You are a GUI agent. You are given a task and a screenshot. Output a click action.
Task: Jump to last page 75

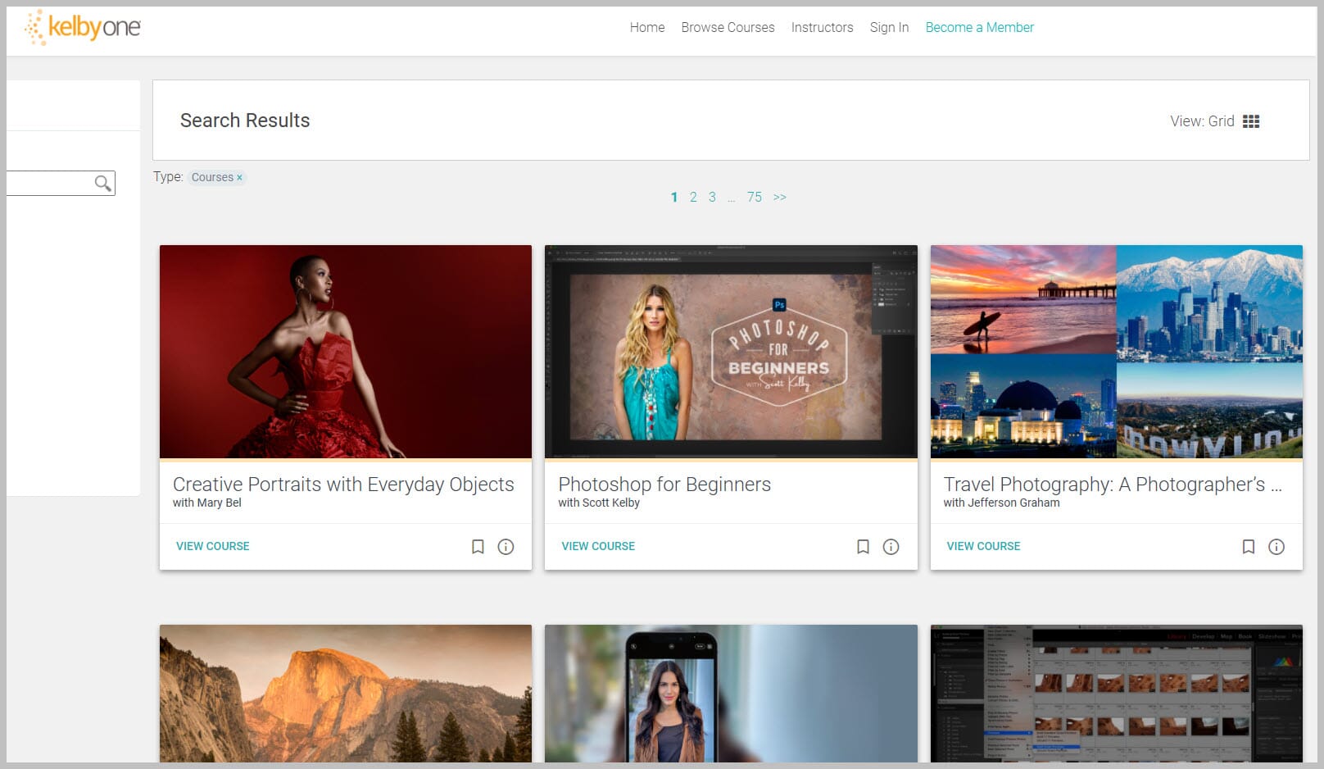point(755,197)
